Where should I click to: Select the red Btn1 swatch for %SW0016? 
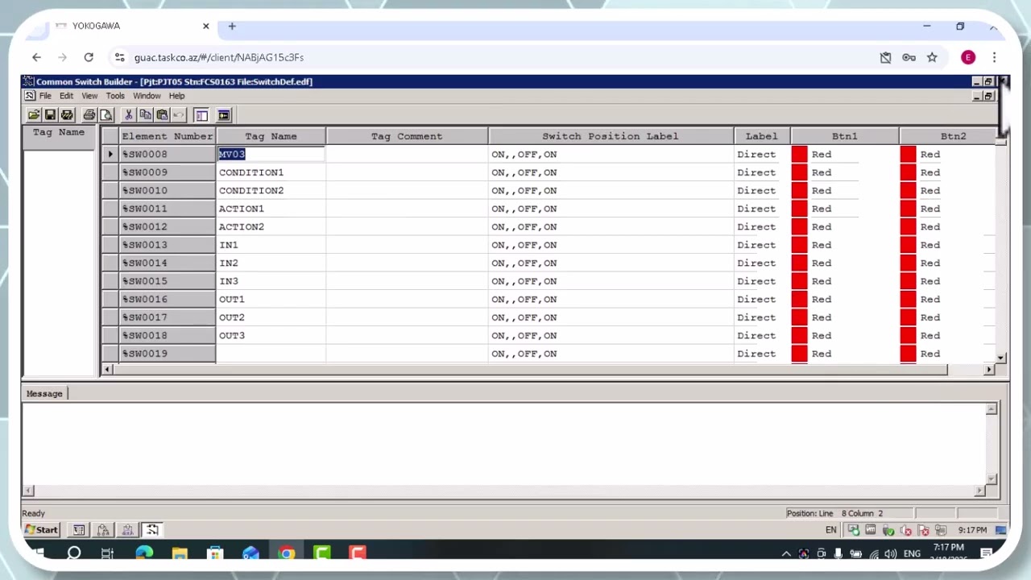click(x=799, y=300)
